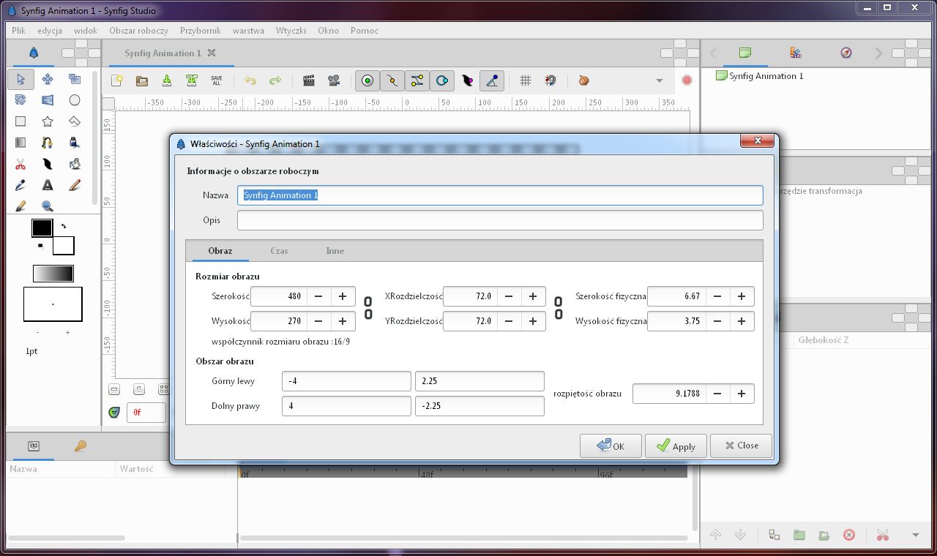This screenshot has height=556, width=937.
Task: Click the Close button in dialog
Action: pyautogui.click(x=741, y=446)
